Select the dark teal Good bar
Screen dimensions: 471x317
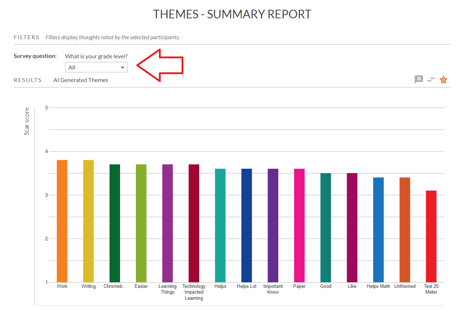pos(326,228)
